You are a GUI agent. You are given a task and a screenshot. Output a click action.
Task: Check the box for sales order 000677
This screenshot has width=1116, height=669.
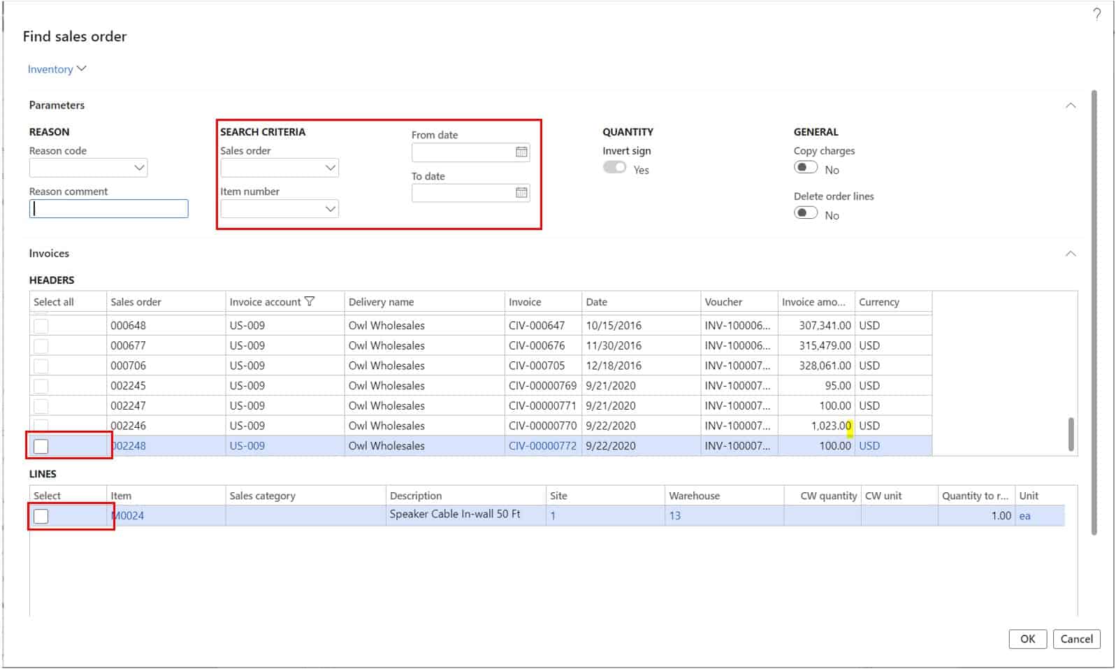41,346
